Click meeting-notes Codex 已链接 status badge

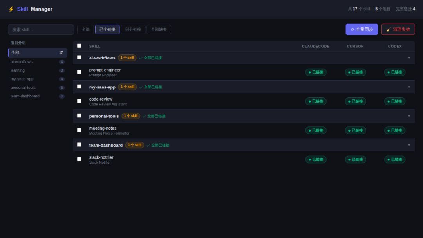click(394, 130)
